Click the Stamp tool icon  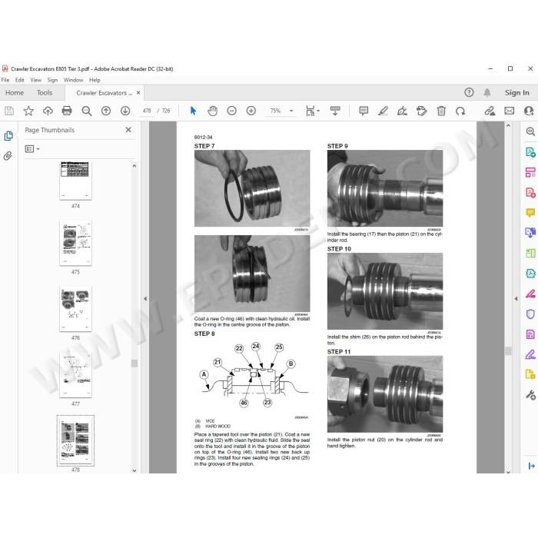point(421,111)
